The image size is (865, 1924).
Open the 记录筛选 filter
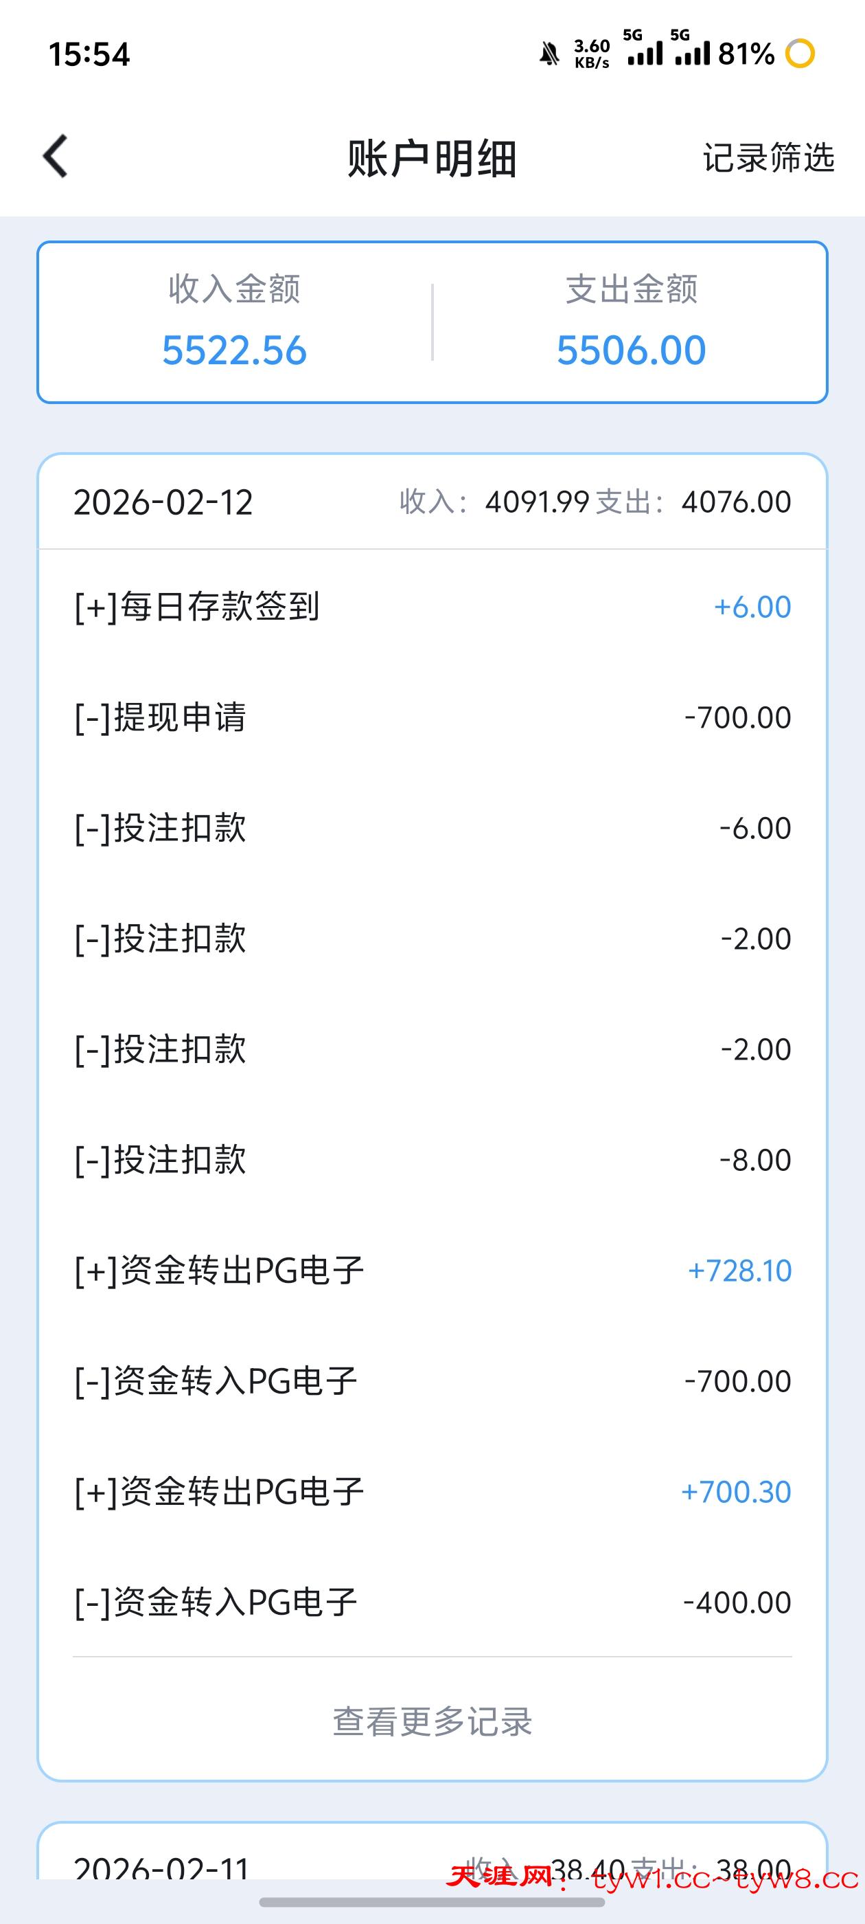click(x=768, y=157)
